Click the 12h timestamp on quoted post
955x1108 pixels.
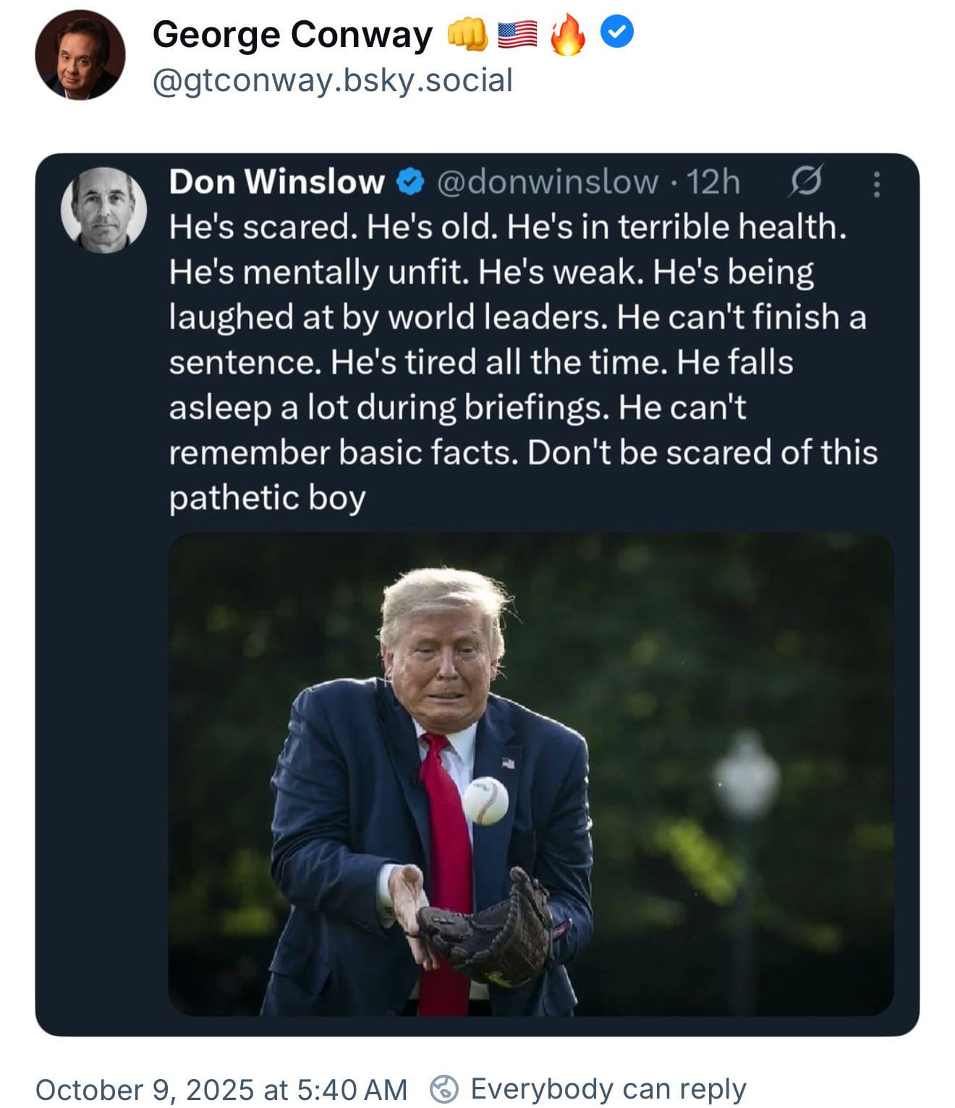(x=713, y=182)
